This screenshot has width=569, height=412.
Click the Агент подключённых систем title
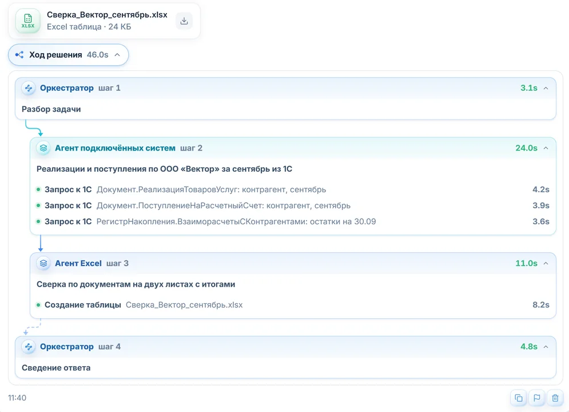pos(115,148)
